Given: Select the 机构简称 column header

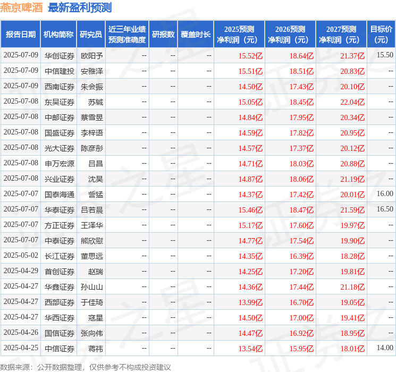Looking at the screenshot, I should click(x=58, y=35).
